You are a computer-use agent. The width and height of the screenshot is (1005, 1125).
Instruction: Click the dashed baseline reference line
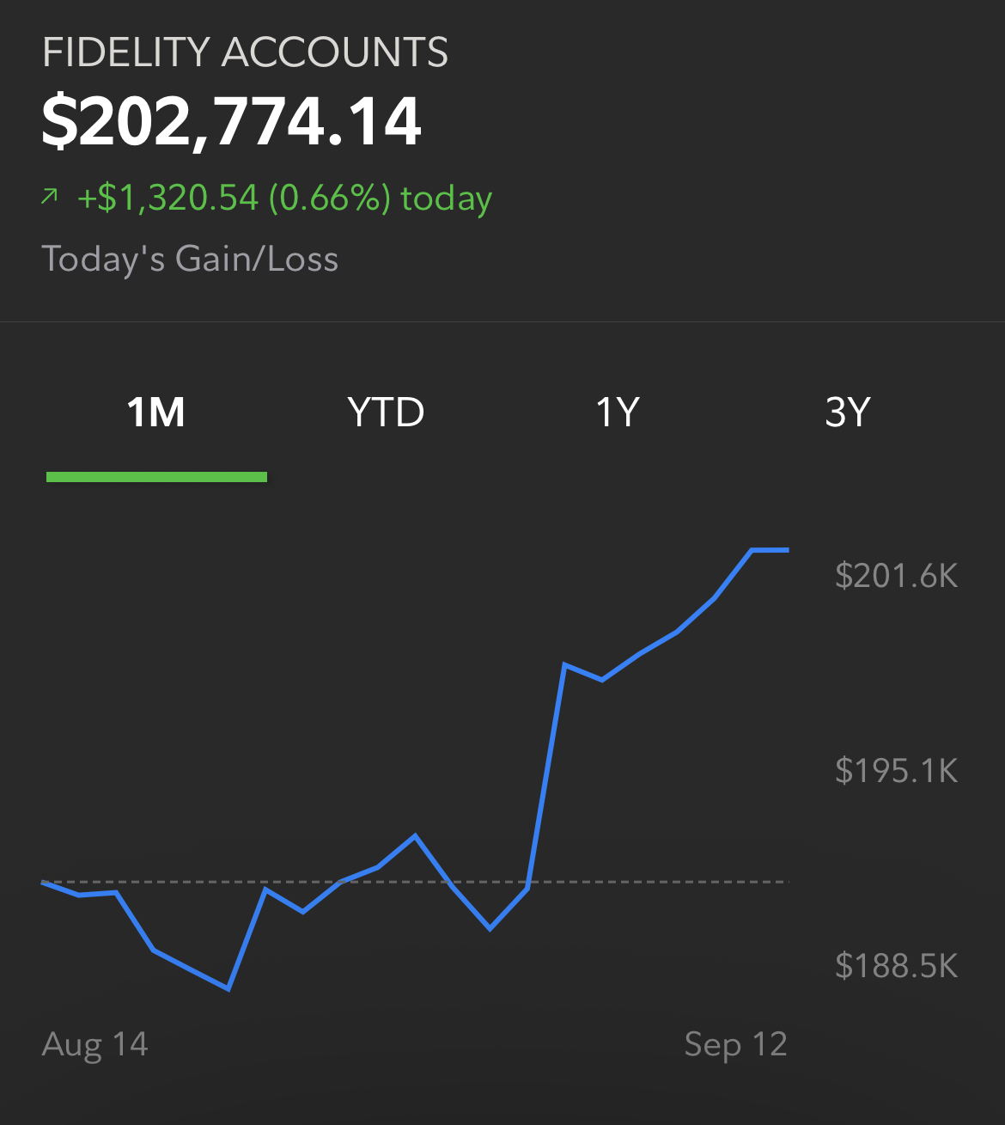pos(415,882)
